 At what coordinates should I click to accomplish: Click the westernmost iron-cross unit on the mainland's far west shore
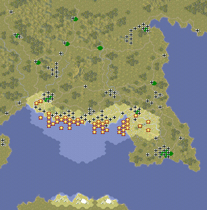(x=7, y=113)
